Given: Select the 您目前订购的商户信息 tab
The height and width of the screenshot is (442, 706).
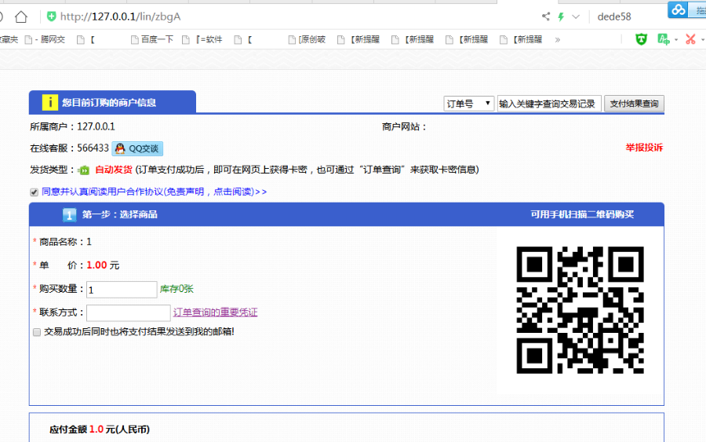Looking at the screenshot, I should [112, 102].
